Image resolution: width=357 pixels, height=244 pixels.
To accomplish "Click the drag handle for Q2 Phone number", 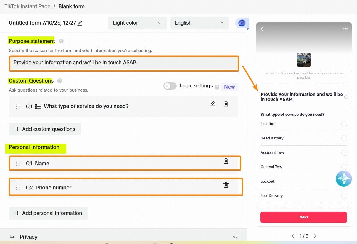I will pos(18,188).
